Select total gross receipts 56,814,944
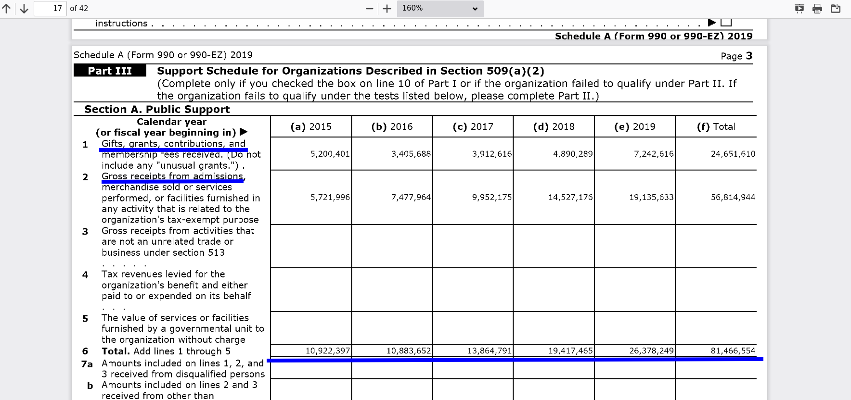Viewport: 851px width, 400px height. click(x=733, y=197)
